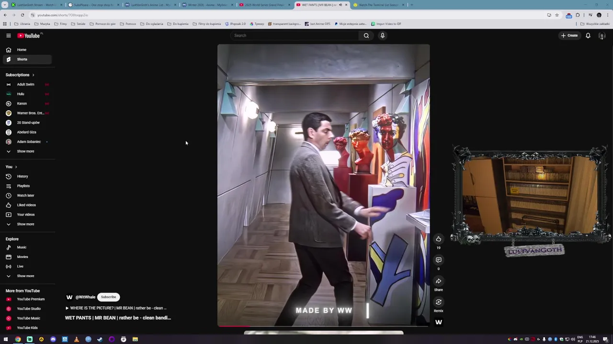
Task: Expand Subscriptions section chevron
Action: [x=33, y=75]
